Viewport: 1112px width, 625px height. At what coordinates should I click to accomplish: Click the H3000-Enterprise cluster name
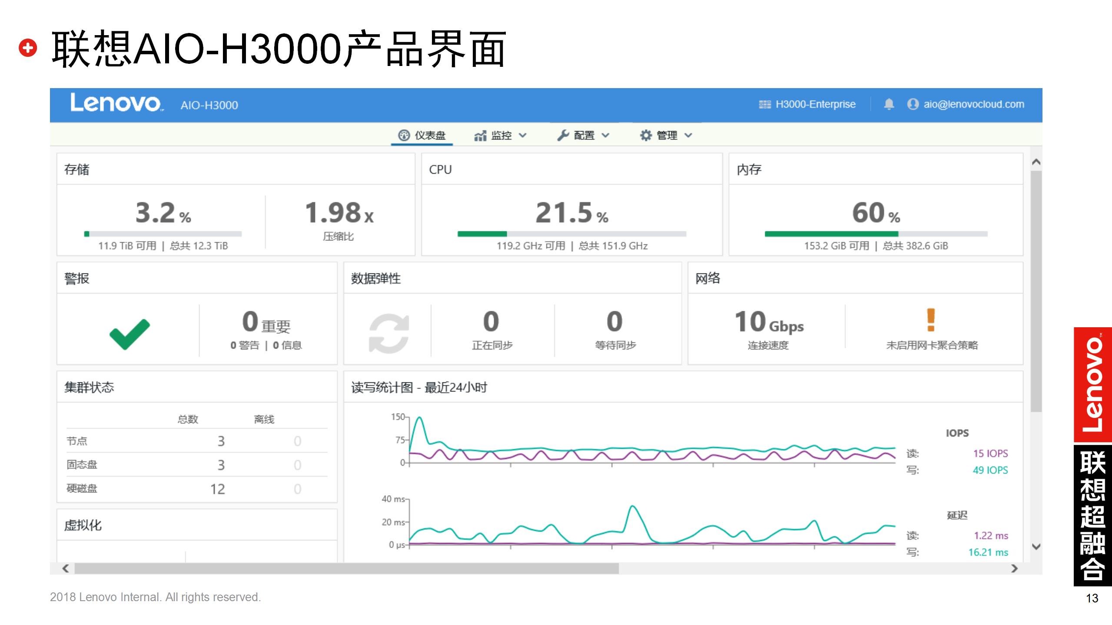[x=816, y=104]
